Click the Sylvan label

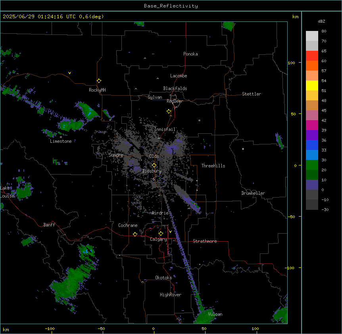[155, 97]
